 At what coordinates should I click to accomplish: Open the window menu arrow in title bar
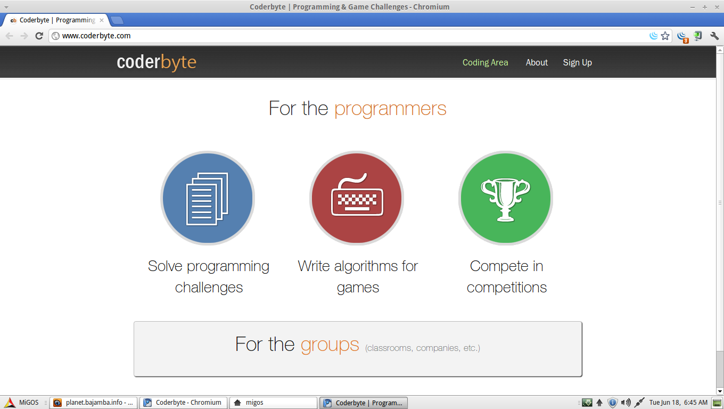(6, 7)
